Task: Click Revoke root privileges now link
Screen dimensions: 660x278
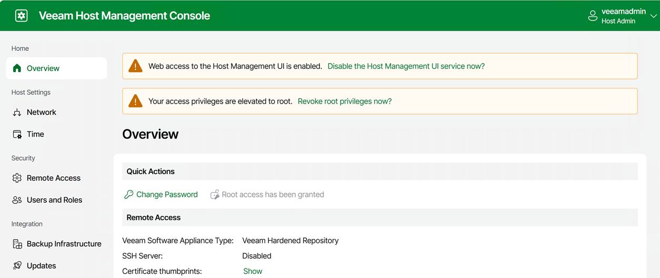Action: click(x=344, y=101)
